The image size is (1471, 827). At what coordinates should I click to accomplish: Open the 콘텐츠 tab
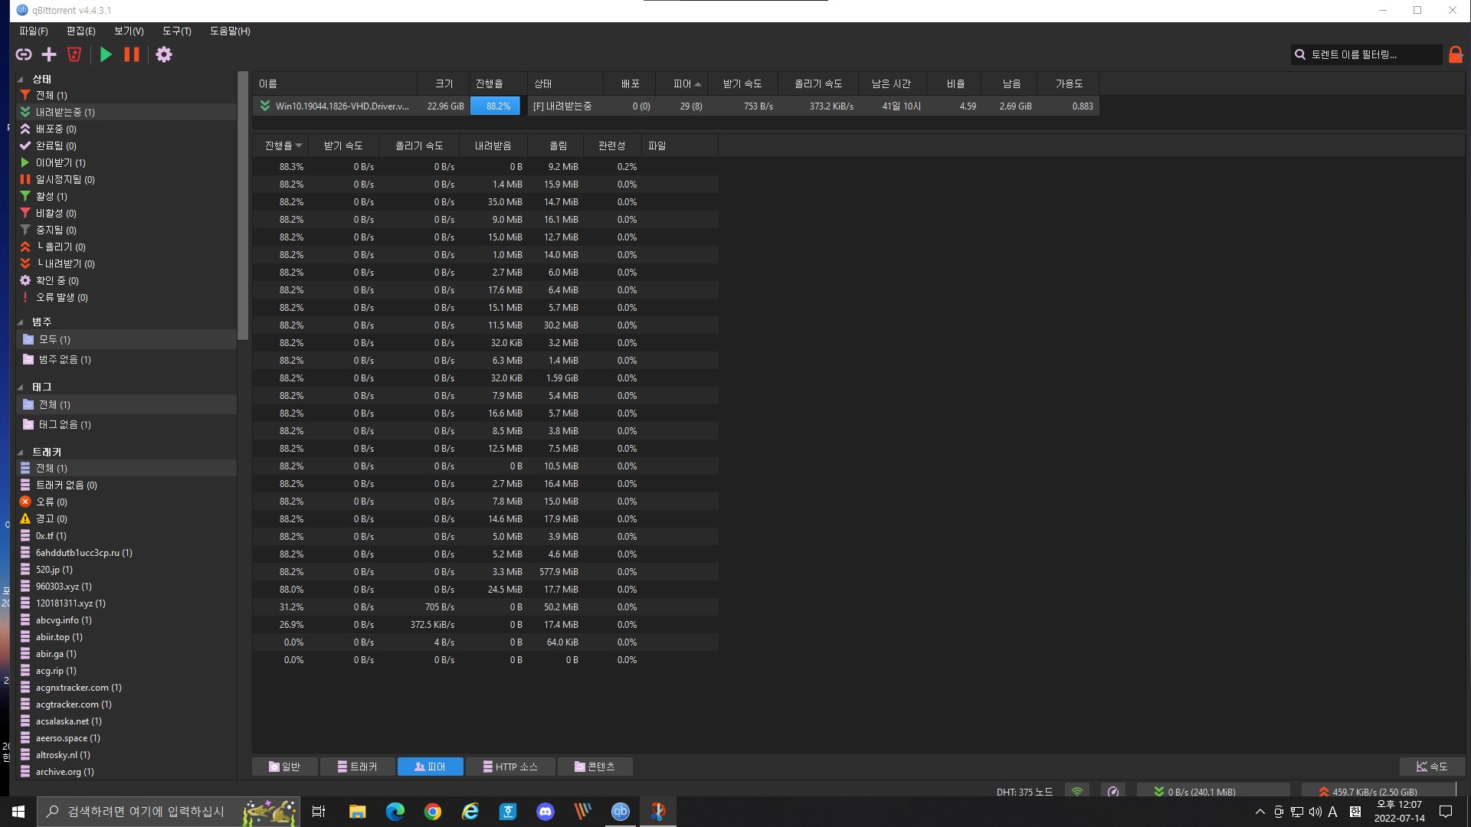coord(595,767)
